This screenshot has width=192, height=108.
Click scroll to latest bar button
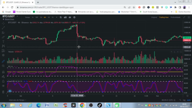[179, 91]
